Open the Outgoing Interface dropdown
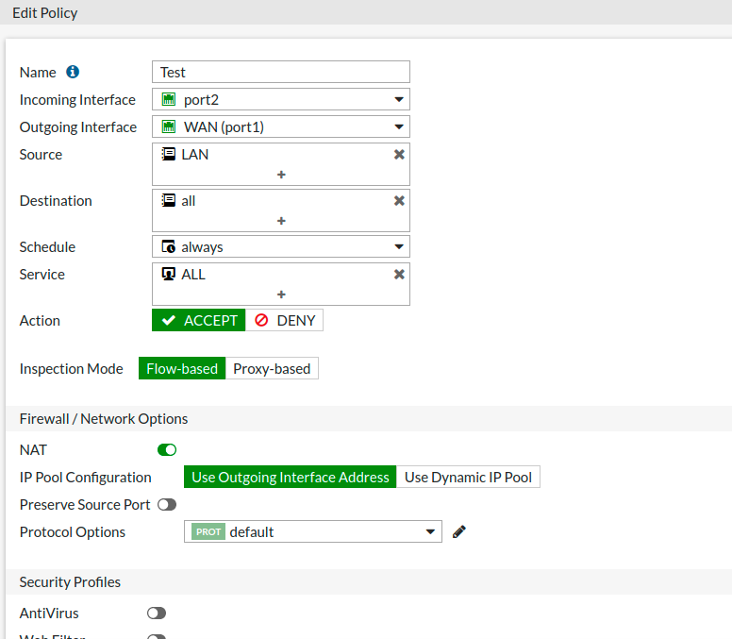Screen dimensions: 732x639 [x=281, y=127]
